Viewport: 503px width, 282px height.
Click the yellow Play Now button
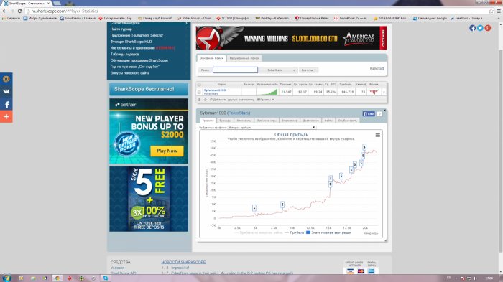coord(167,151)
